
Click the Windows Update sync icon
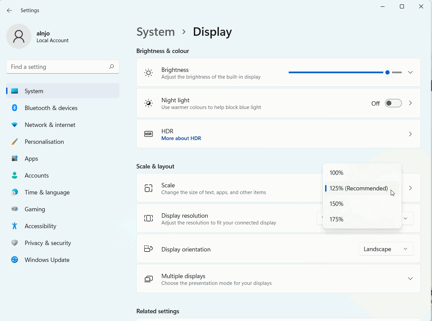coord(15,260)
